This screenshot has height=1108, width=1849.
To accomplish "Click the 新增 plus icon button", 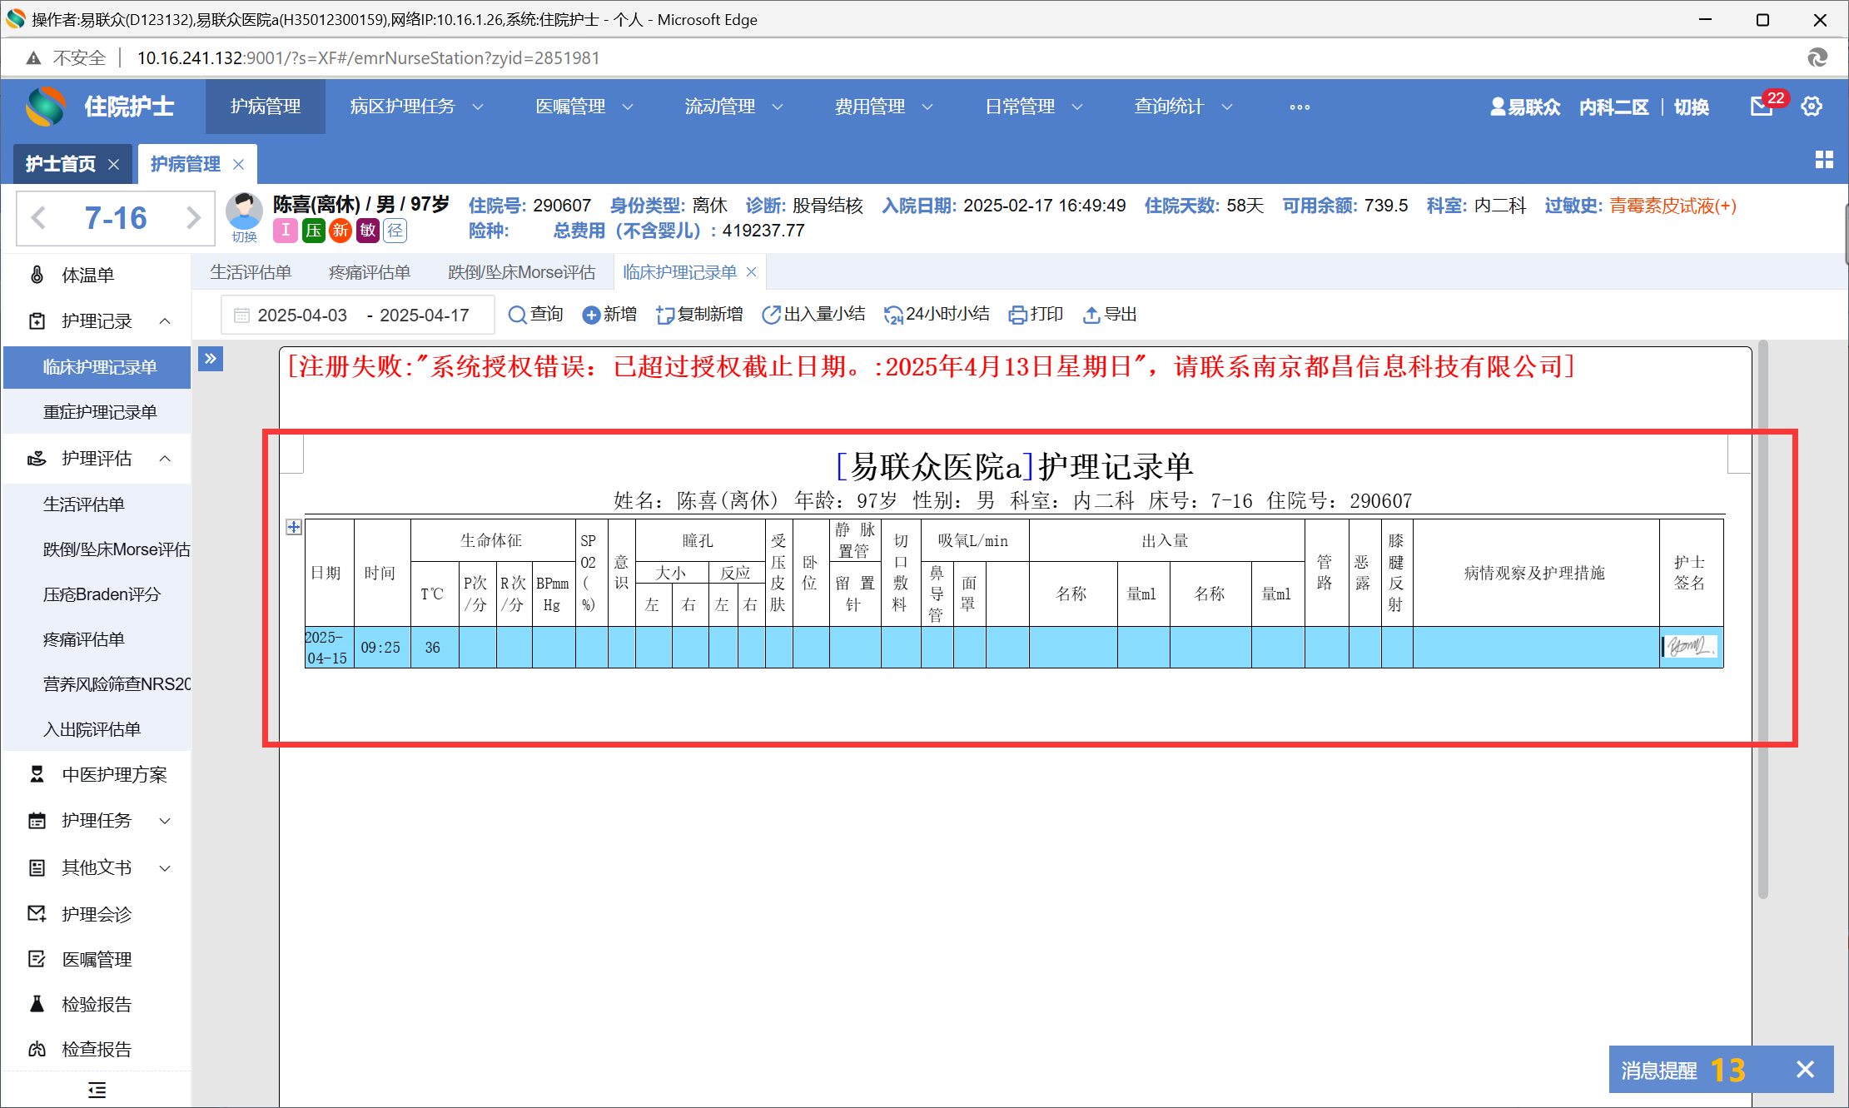I will point(591,315).
